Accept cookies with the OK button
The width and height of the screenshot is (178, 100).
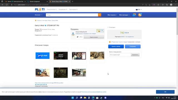(x=165, y=92)
